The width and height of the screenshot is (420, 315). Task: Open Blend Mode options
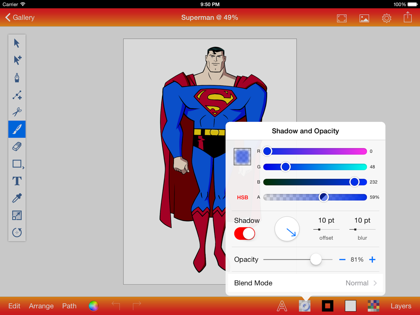305,283
